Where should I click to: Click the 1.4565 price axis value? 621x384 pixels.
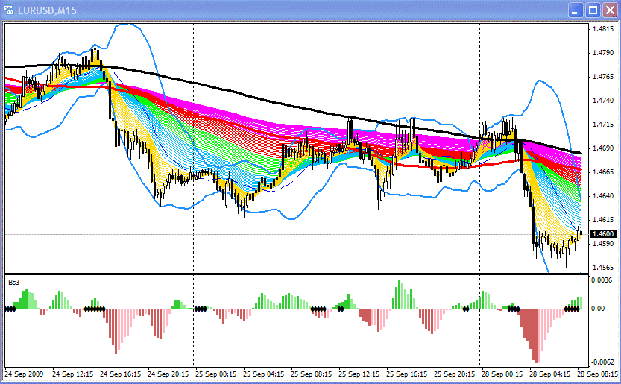(603, 268)
